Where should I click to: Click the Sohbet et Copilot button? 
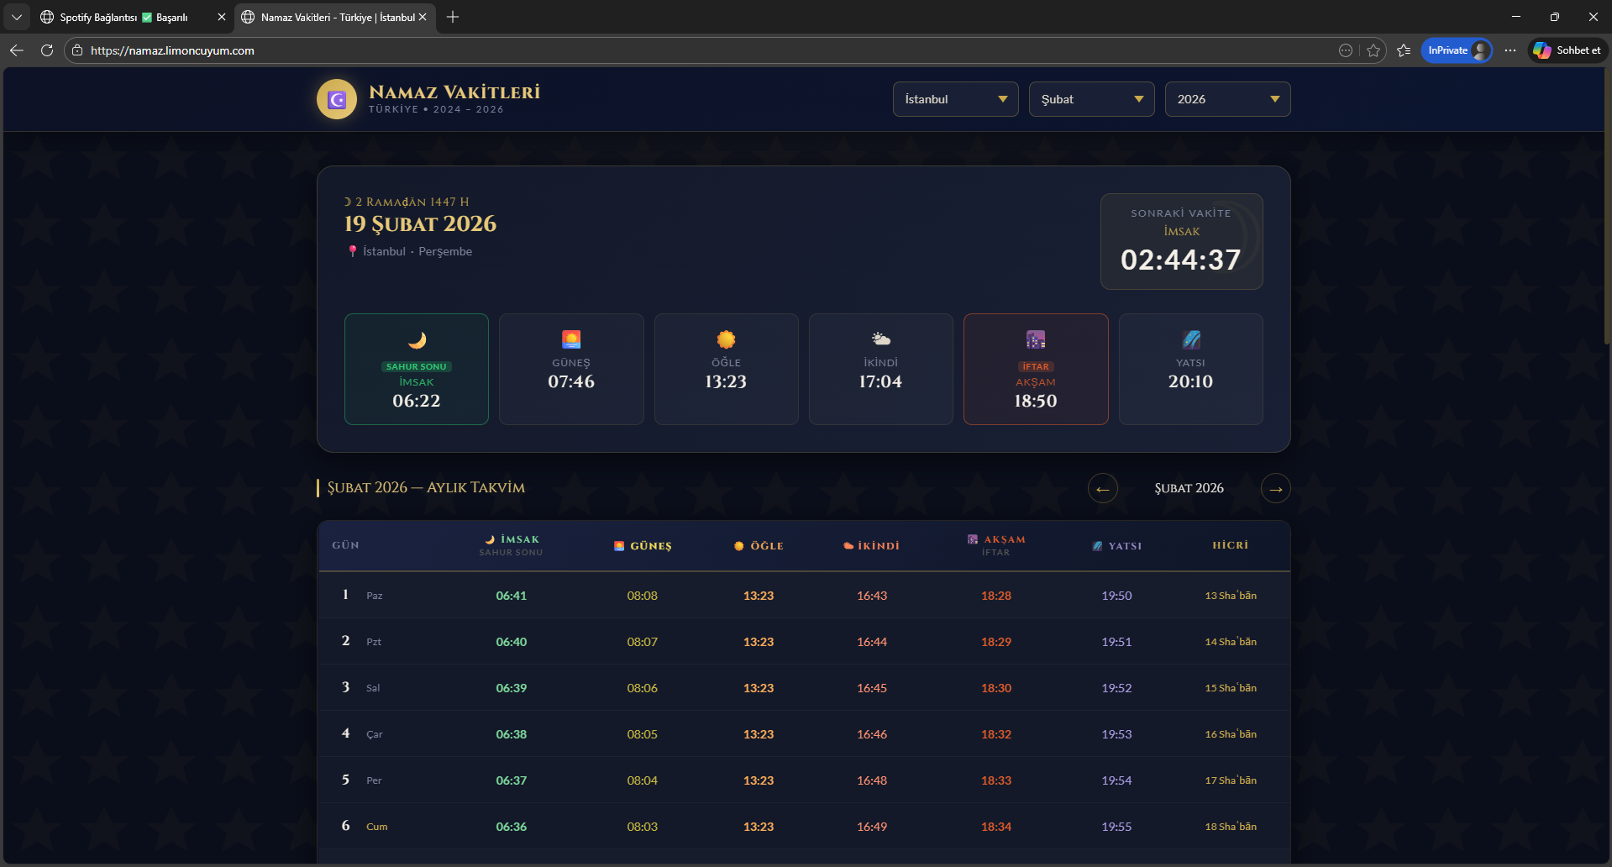point(1567,50)
